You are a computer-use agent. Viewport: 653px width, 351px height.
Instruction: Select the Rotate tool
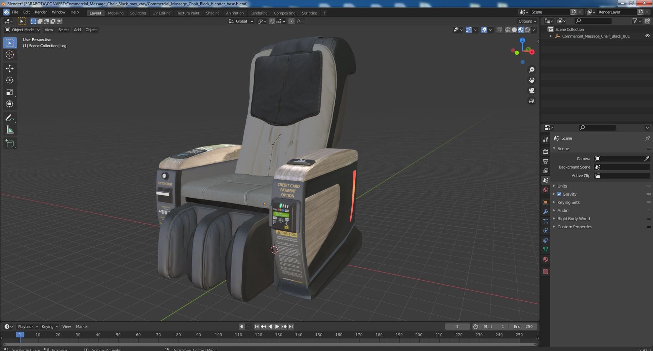[x=10, y=80]
